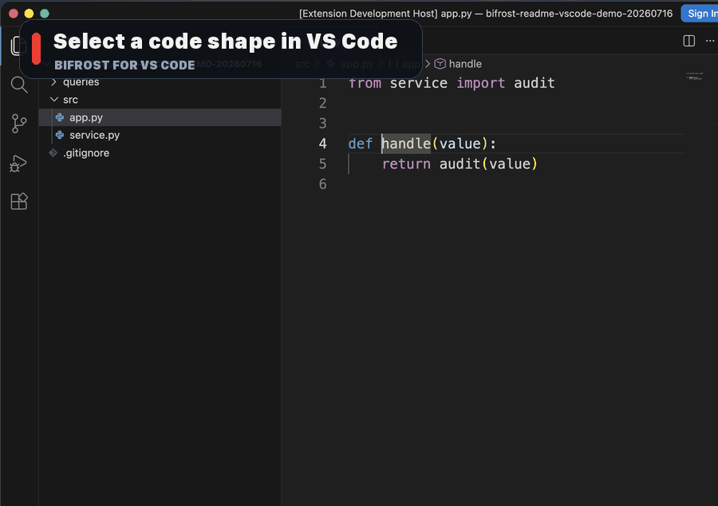Click the handle symbol icon in breadcrumbs
The height and width of the screenshot is (506, 718).
440,64
